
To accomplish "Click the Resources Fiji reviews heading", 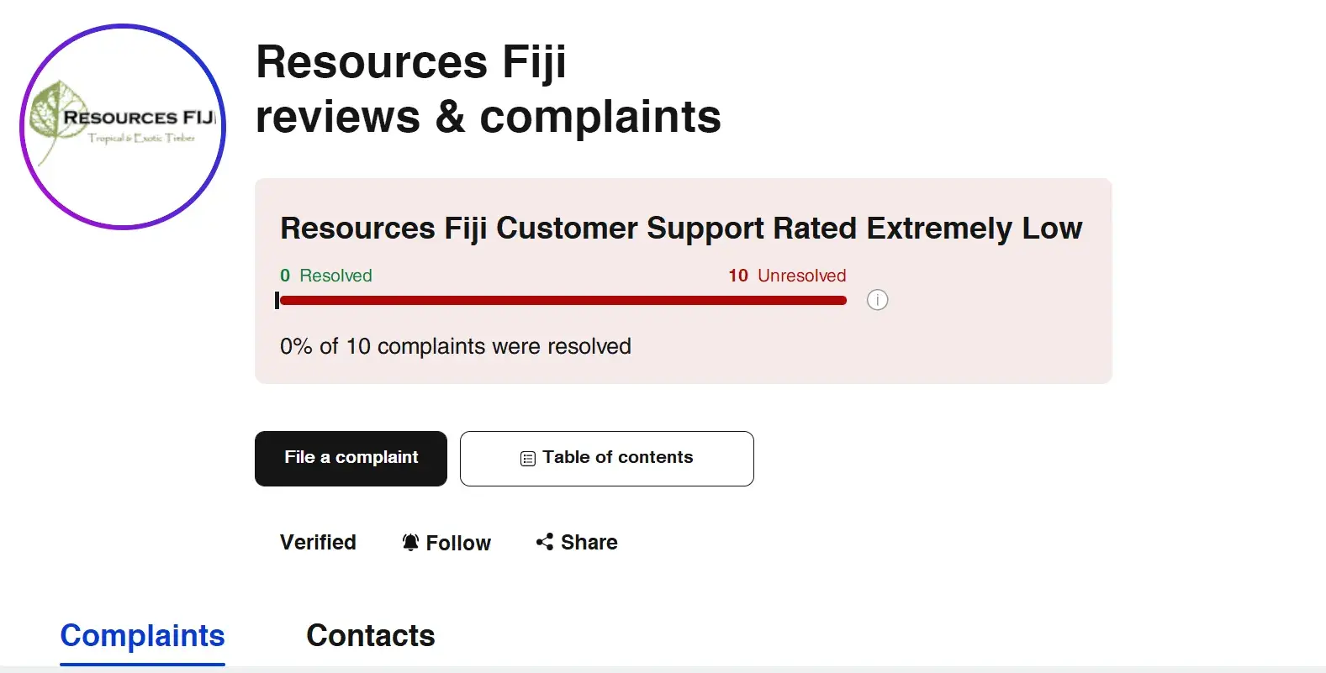I will 488,89.
